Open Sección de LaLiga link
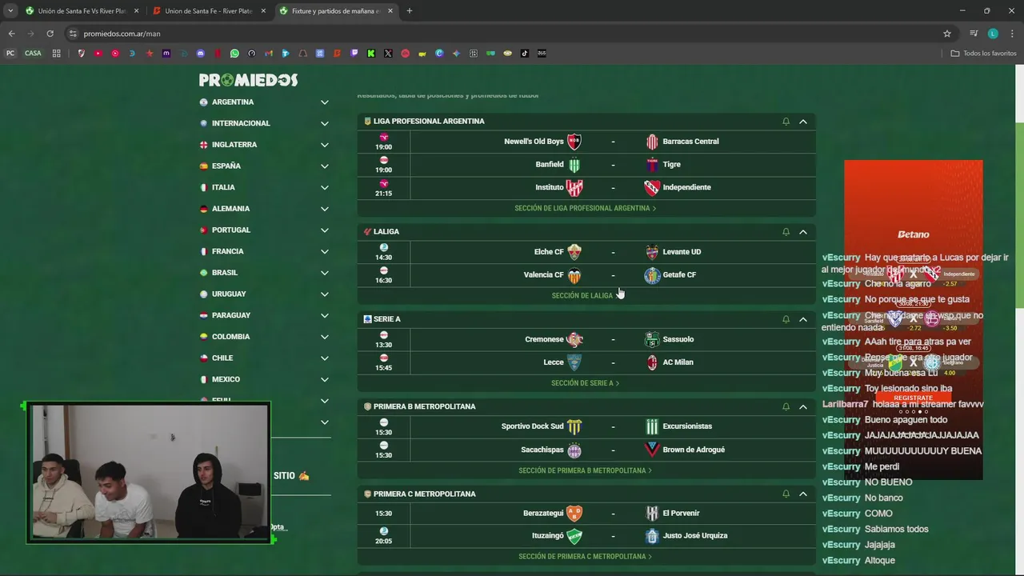1024x576 pixels. pos(586,296)
